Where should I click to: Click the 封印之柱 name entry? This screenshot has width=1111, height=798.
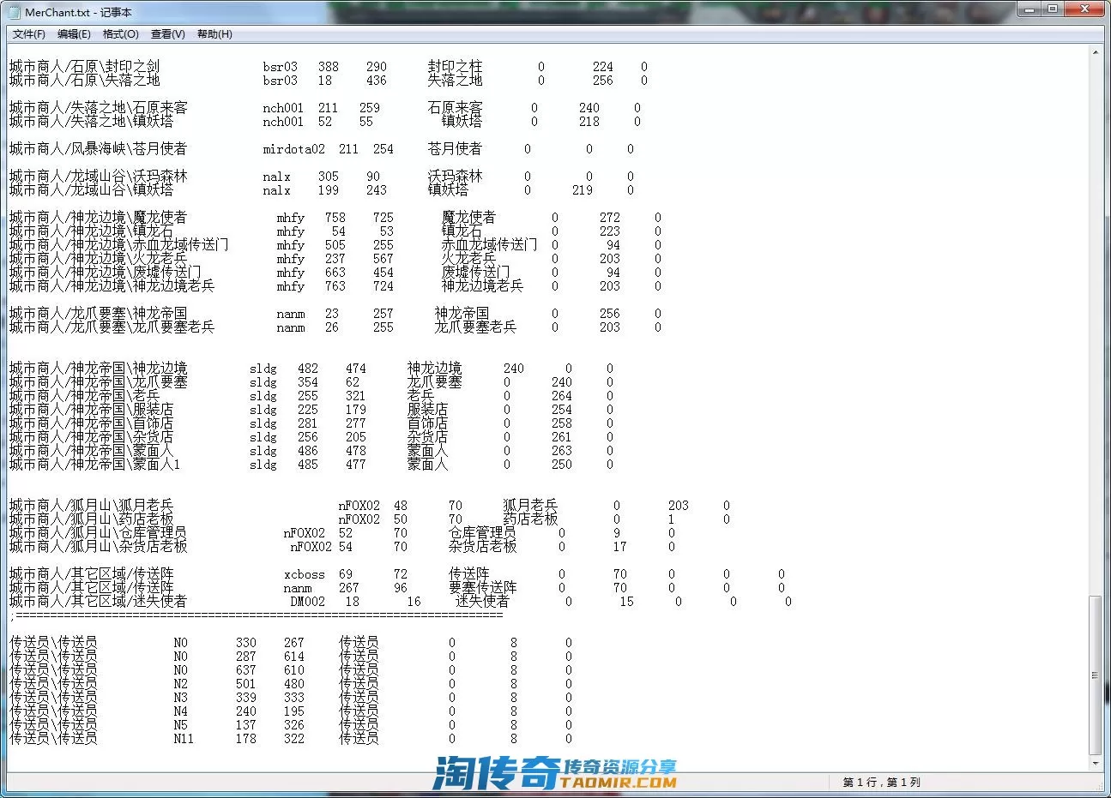455,67
